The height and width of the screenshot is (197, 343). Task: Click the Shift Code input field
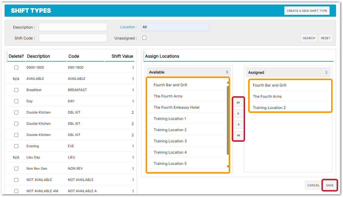[x=73, y=38]
